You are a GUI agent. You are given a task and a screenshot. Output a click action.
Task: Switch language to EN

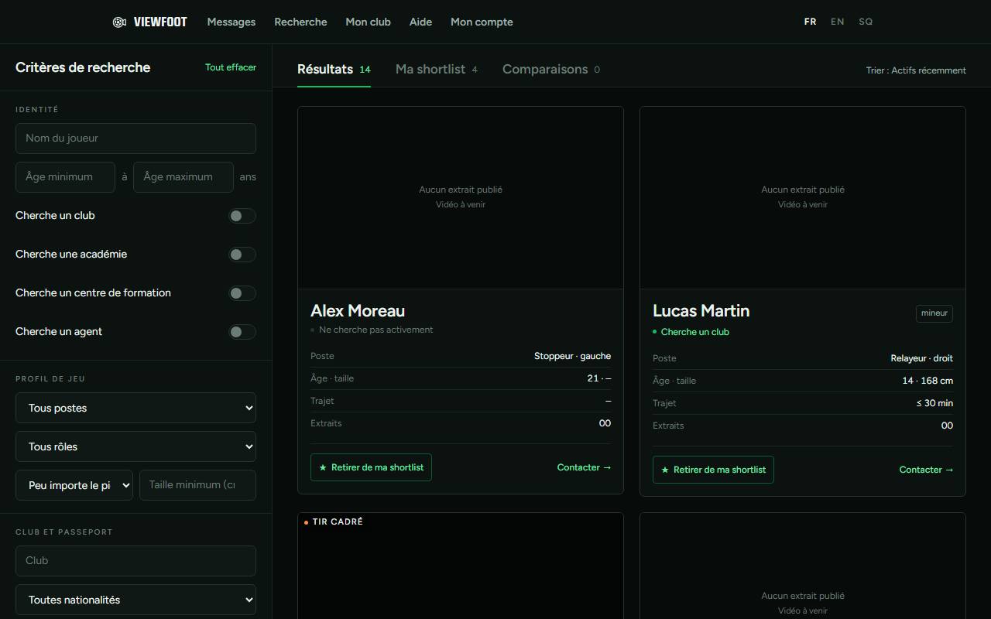837,22
